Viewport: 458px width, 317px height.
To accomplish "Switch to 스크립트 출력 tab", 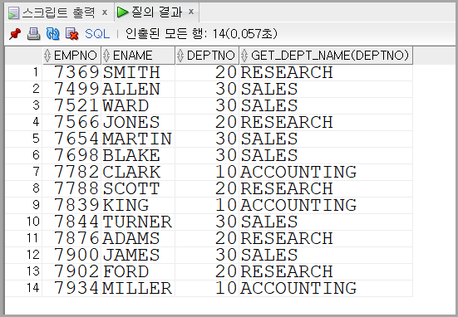I will coord(58,12).
